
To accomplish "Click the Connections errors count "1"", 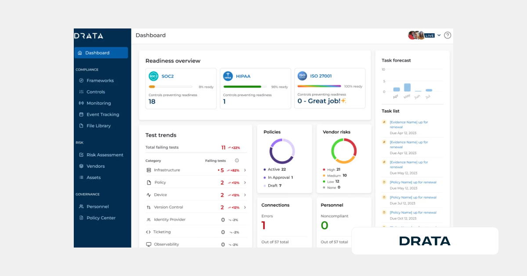I will point(263,226).
